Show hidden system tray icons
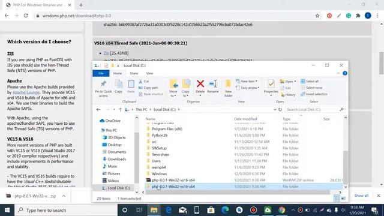The width and height of the screenshot is (384, 216). (x=293, y=210)
